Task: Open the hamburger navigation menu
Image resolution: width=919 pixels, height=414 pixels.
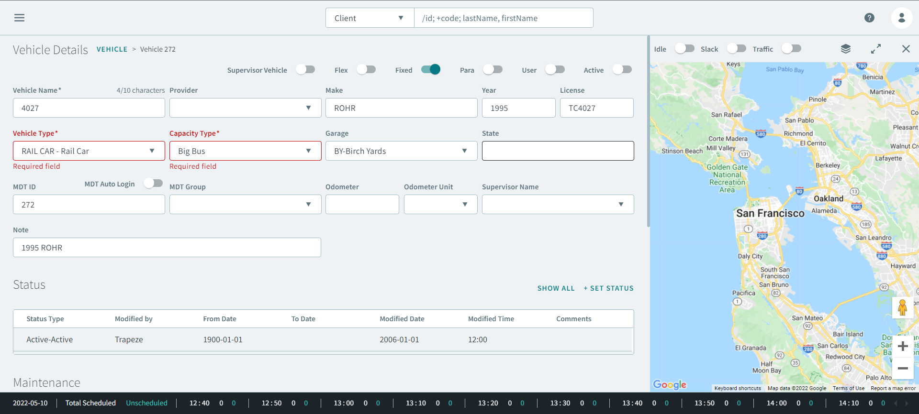Action: [19, 18]
